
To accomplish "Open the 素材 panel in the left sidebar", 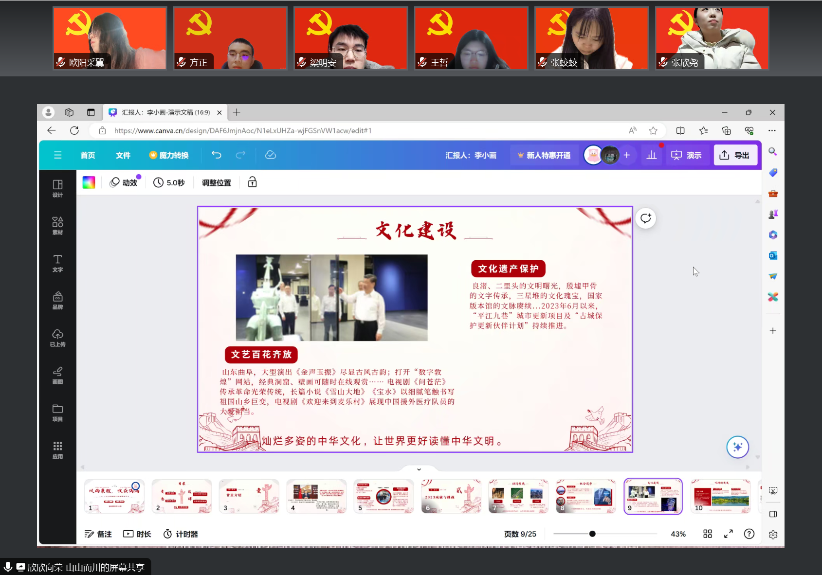I will [57, 225].
